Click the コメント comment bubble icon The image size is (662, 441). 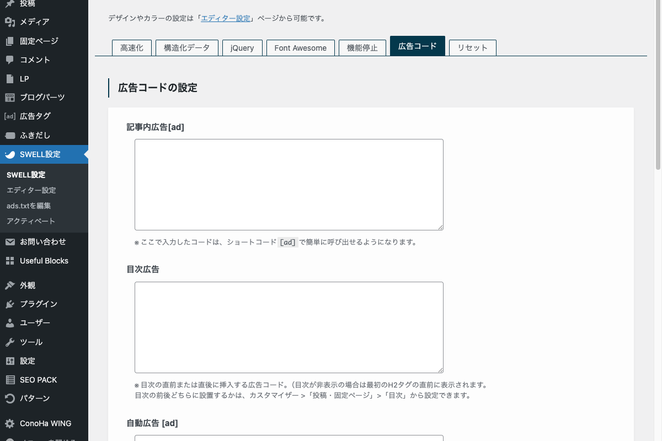pos(10,60)
